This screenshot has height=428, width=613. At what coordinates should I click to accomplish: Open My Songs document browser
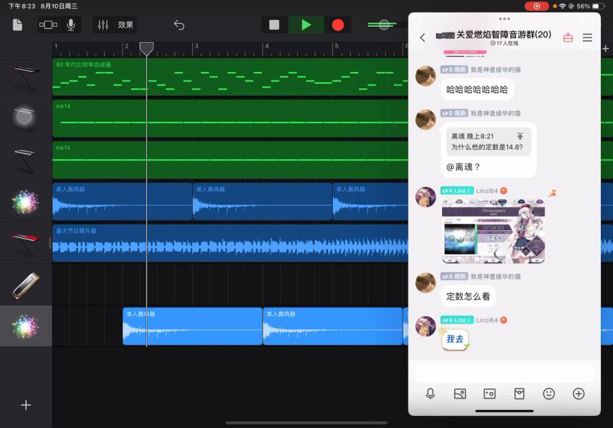pyautogui.click(x=18, y=25)
